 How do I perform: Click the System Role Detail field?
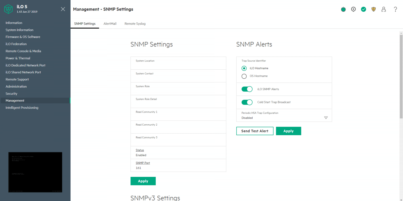pos(178,102)
